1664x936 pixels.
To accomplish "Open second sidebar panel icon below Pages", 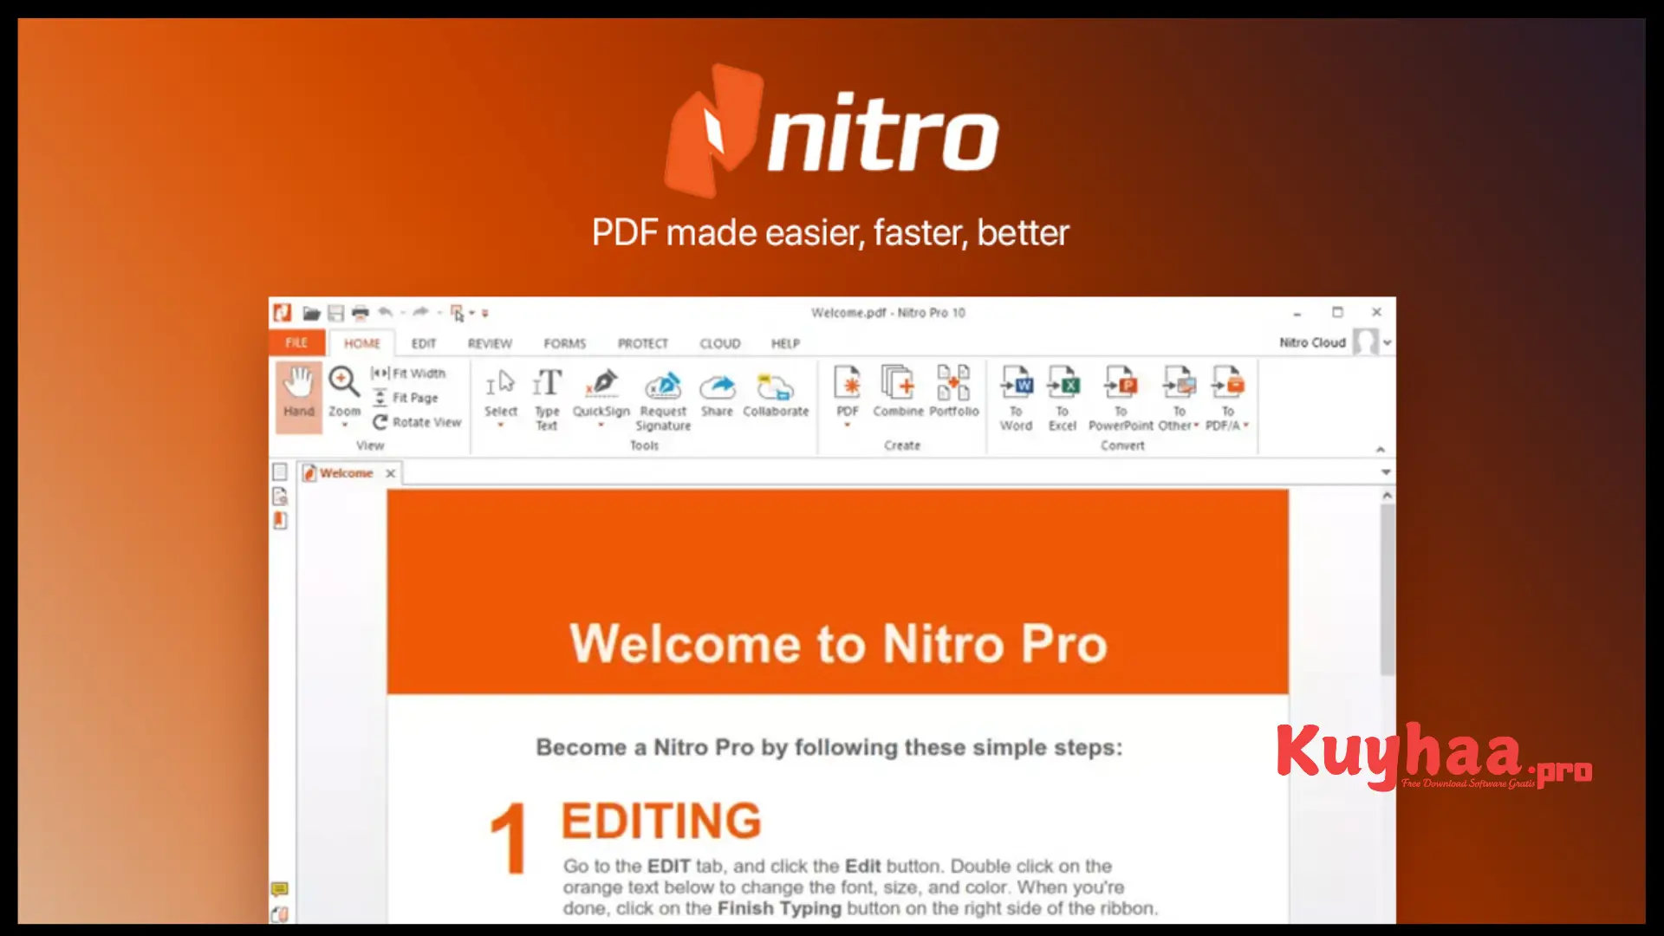I will (280, 497).
